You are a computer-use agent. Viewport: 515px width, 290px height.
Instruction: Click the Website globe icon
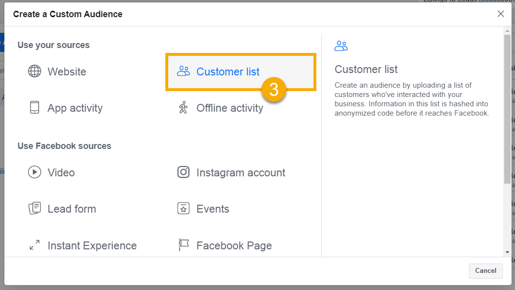pos(34,71)
